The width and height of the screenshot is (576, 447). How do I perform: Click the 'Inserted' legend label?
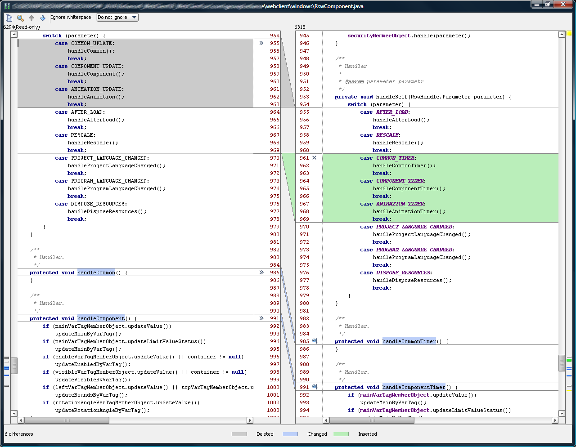pos(368,434)
